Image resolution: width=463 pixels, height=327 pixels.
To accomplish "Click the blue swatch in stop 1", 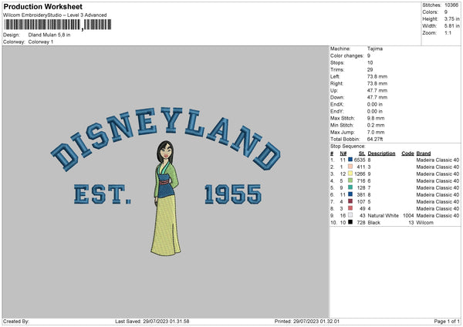I will (x=350, y=159).
